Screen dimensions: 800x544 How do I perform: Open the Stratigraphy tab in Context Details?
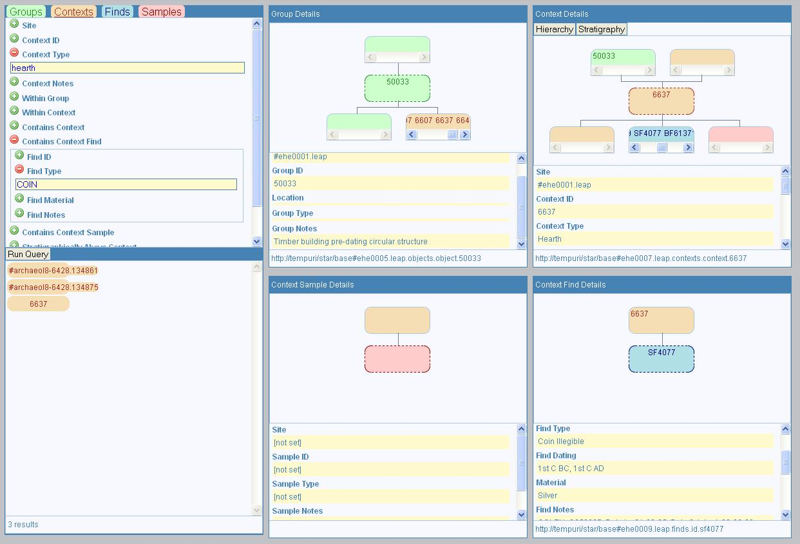pyautogui.click(x=602, y=29)
